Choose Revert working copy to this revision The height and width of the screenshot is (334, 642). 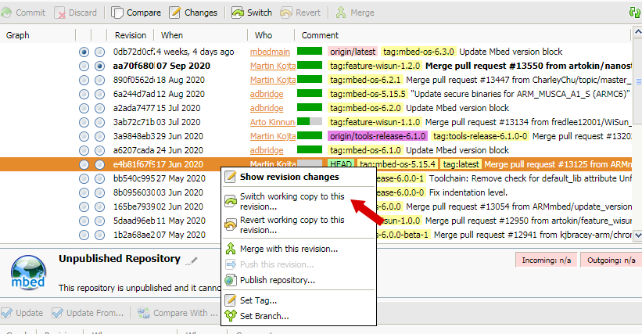click(x=299, y=224)
